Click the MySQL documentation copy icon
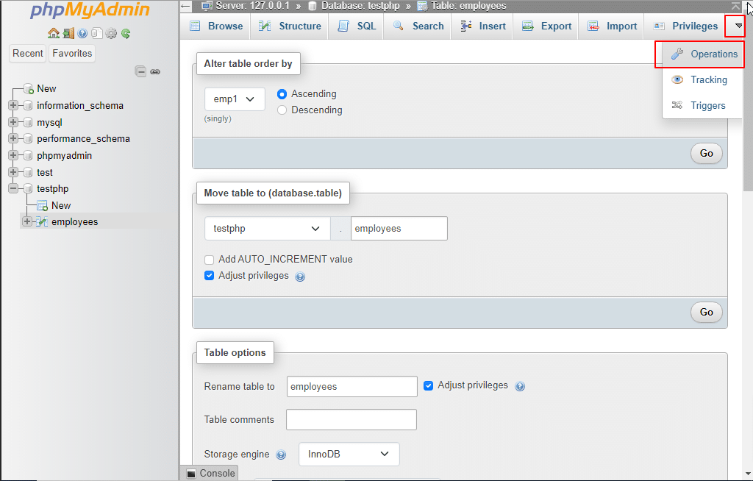753x481 pixels. click(97, 33)
